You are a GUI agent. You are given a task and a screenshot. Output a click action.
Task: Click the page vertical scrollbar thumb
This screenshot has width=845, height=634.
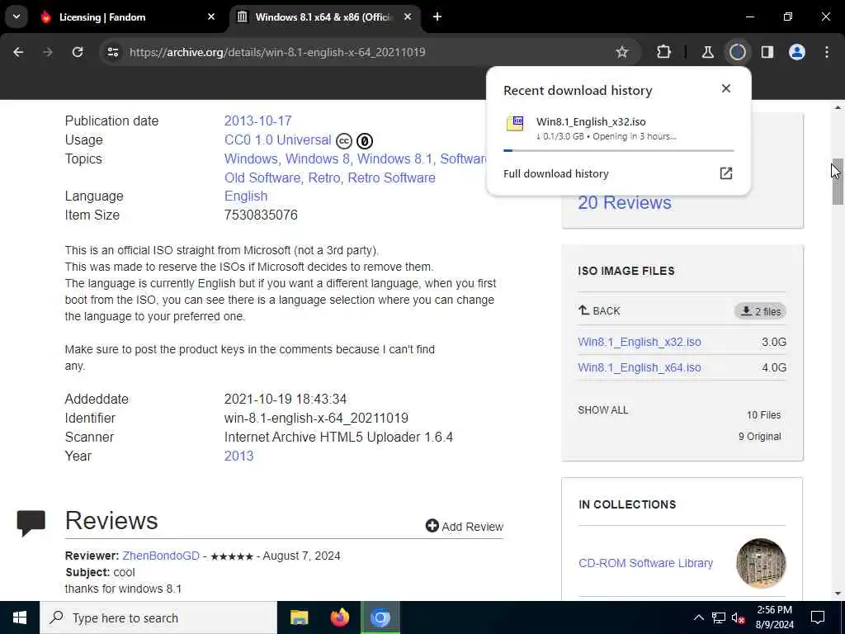tap(838, 182)
